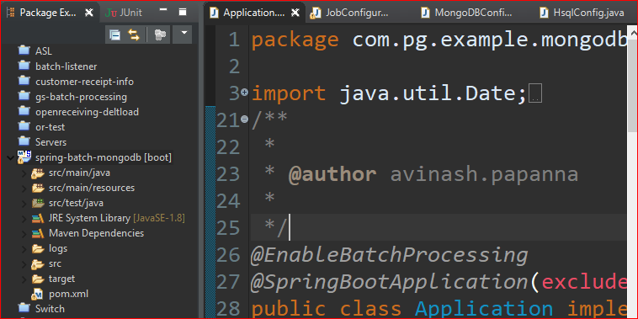This screenshot has height=319, width=638.
Task: Expand the target folder node
Action: (24, 279)
